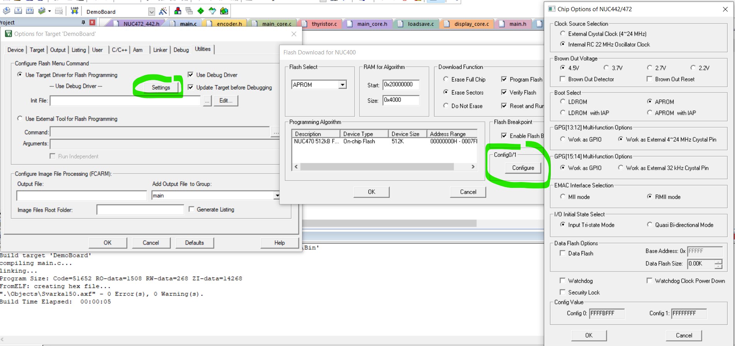
Task: Pin the Project panel with pushpin icon
Action: 83,22
